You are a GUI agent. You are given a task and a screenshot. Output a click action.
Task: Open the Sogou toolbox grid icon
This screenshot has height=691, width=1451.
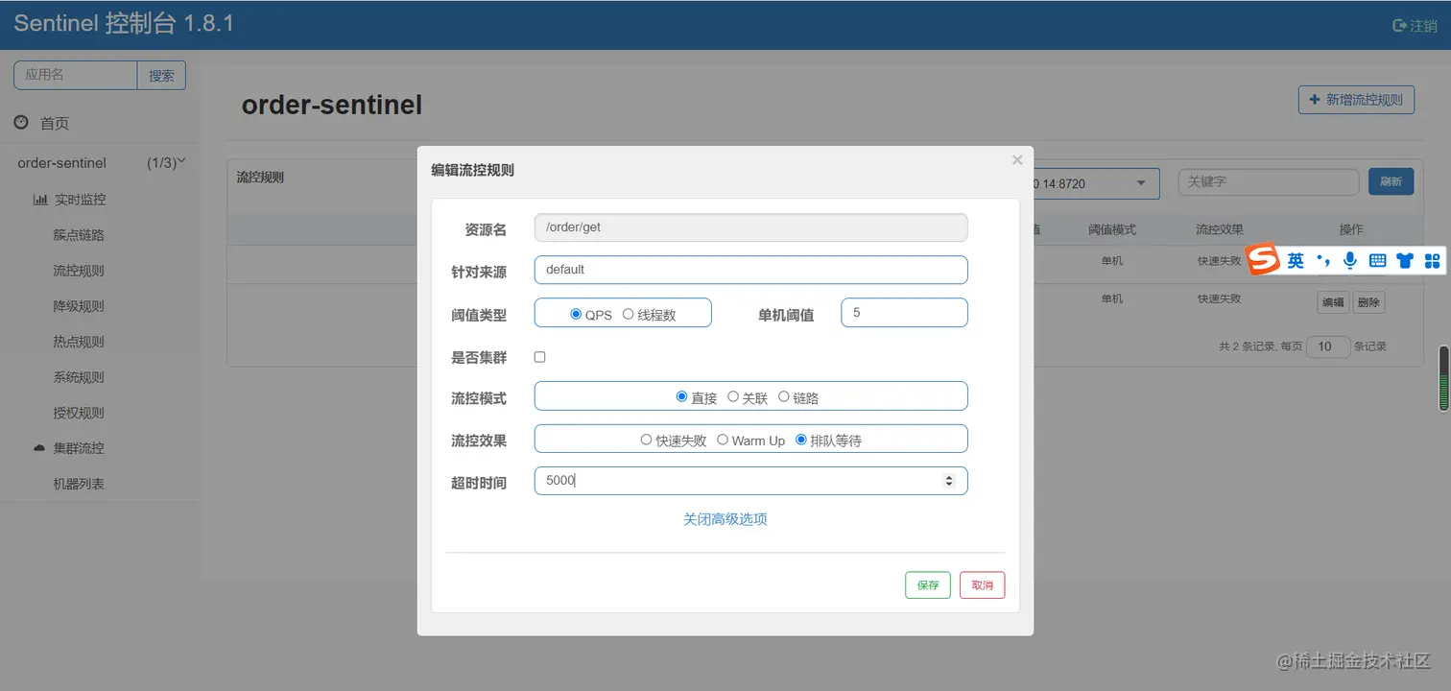(1432, 260)
